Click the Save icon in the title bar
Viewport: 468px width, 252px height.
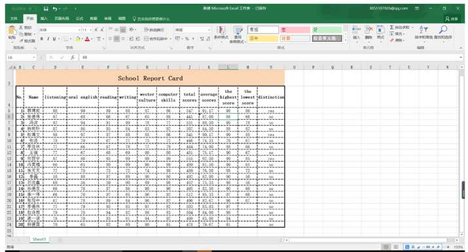46,9
